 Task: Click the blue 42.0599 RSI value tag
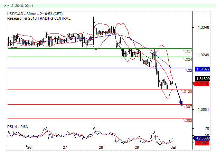click(x=201, y=138)
